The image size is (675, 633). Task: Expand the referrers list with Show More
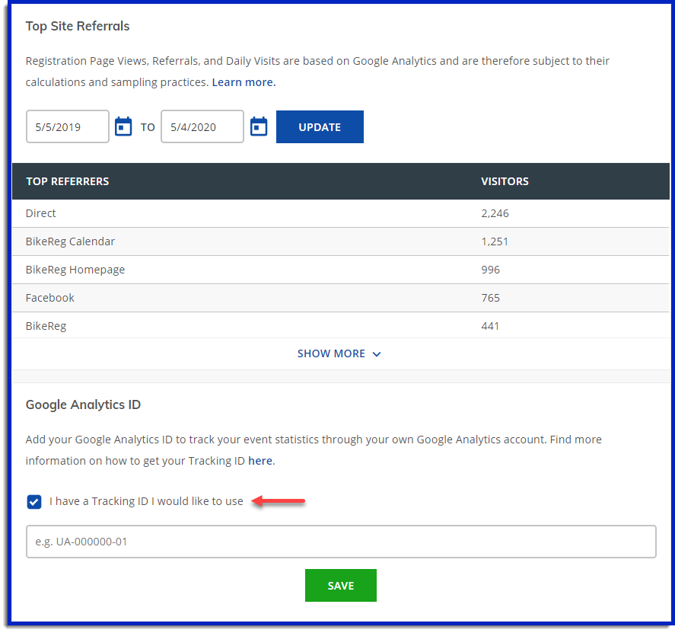(339, 353)
